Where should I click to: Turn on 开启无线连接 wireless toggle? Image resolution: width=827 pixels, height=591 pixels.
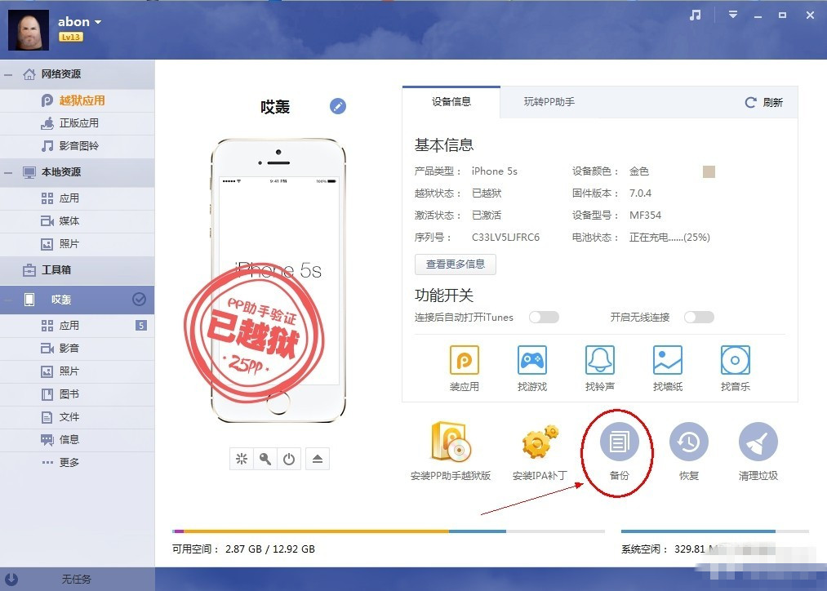tap(699, 317)
